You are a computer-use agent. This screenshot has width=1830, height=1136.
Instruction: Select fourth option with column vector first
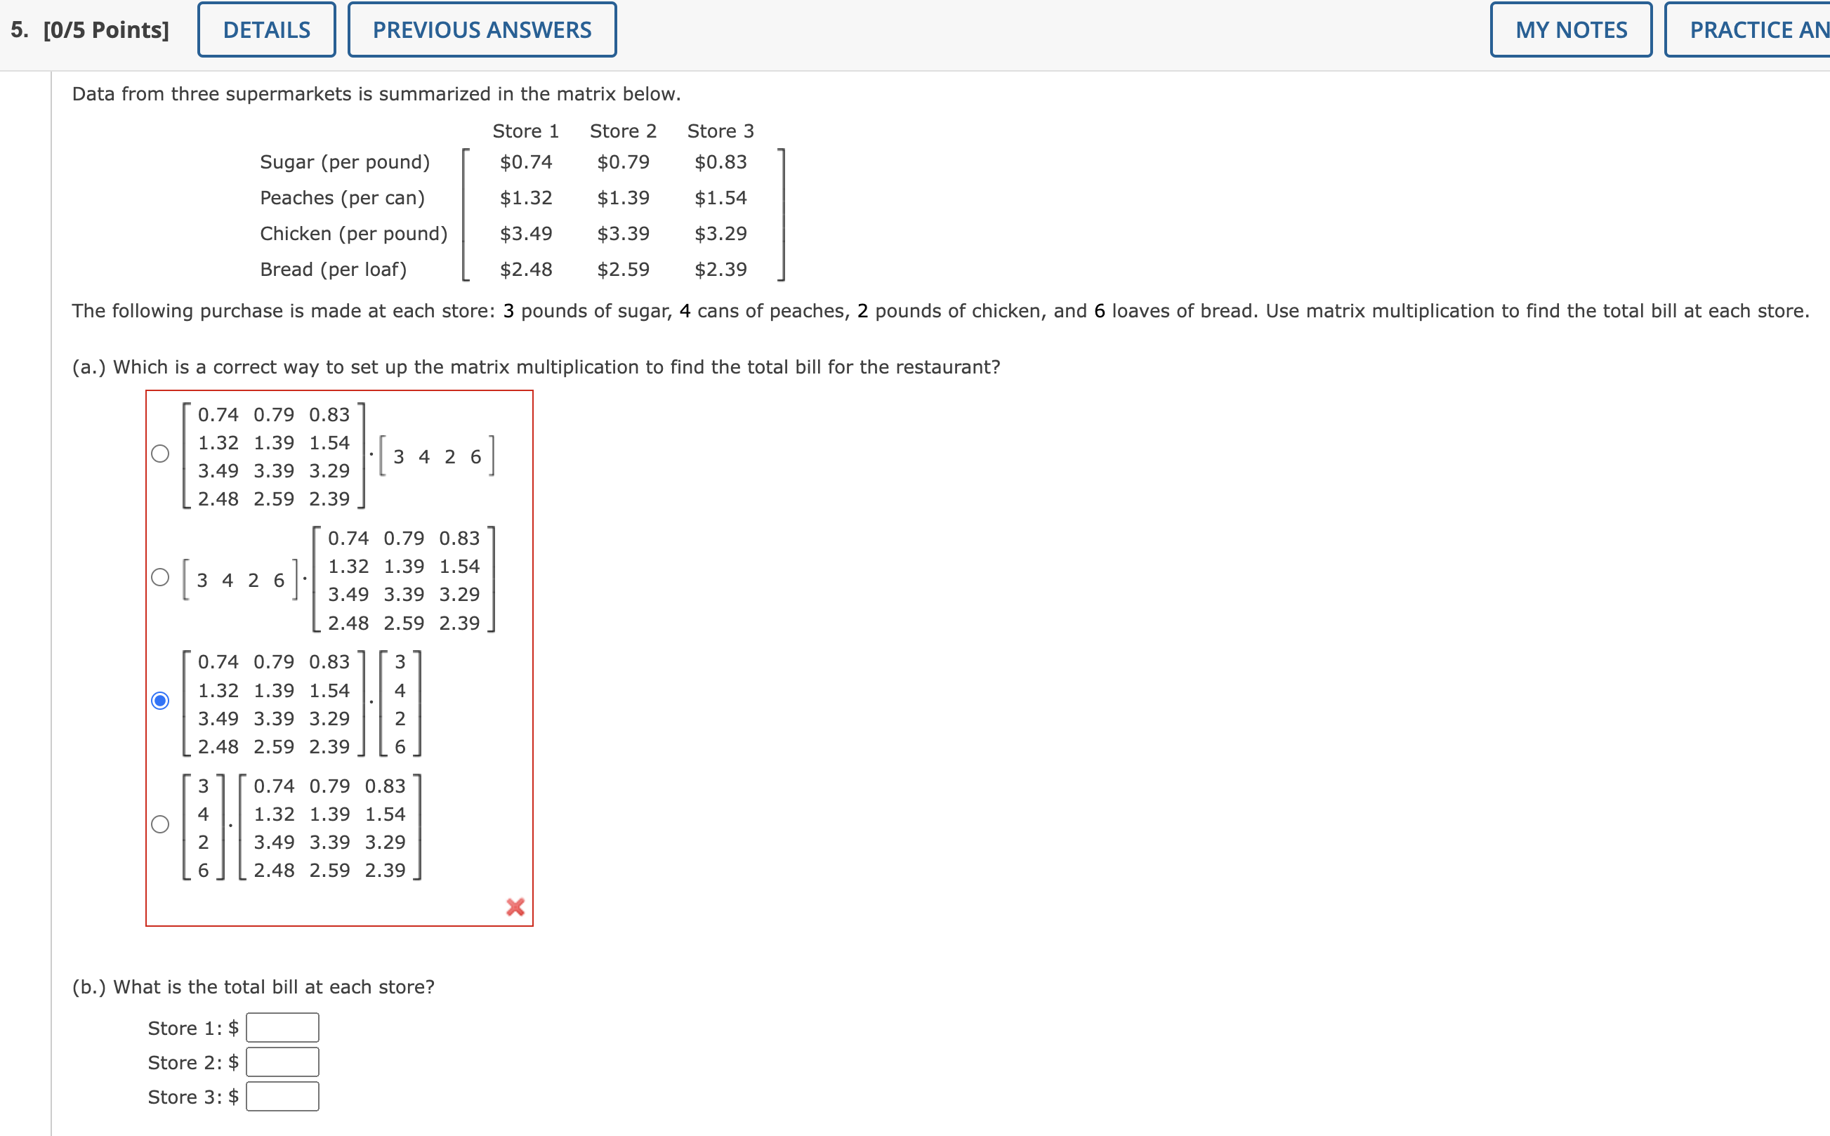click(x=160, y=824)
